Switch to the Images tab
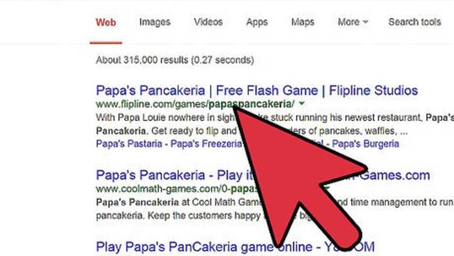 (155, 22)
